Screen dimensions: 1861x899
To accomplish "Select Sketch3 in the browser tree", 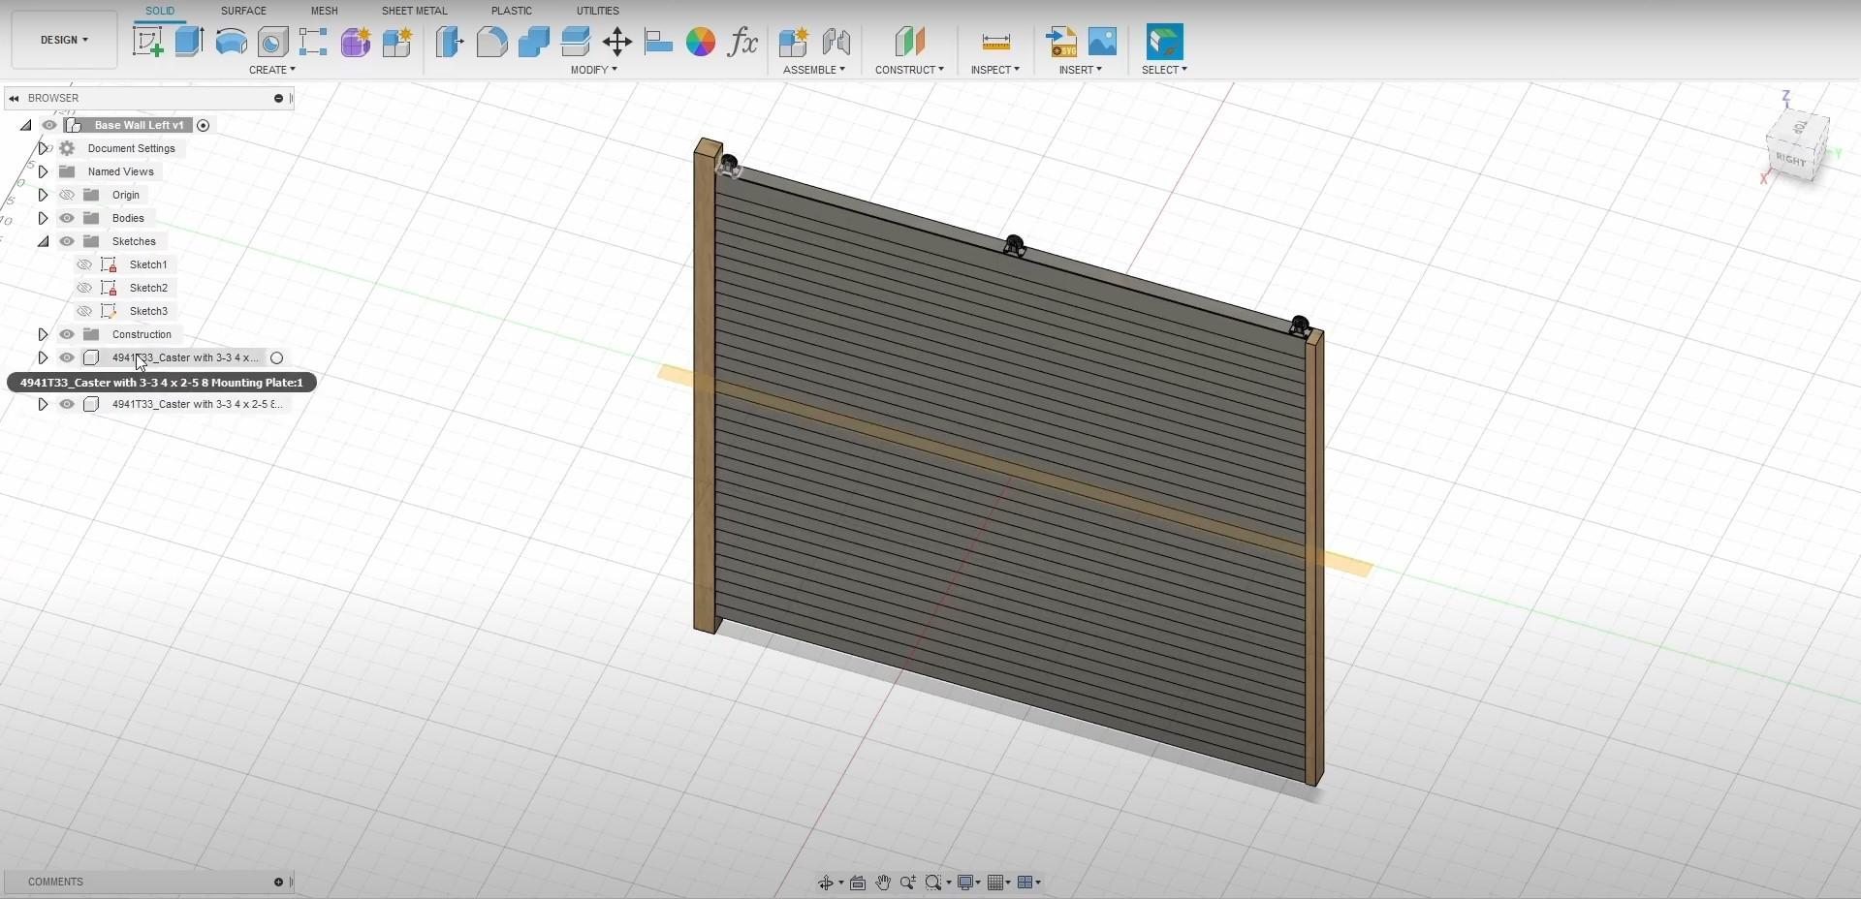I will [148, 311].
